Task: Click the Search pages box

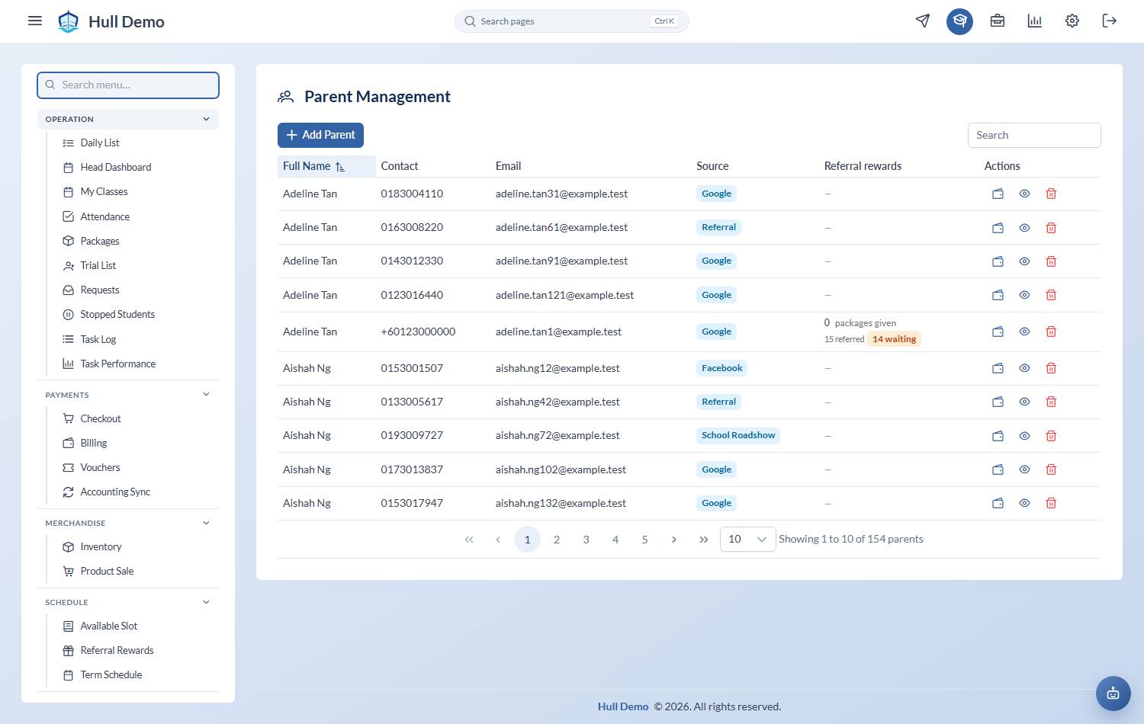Action: click(x=572, y=21)
